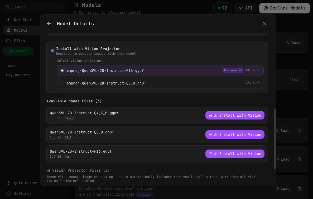Select the mmproj Q8_0 vision projector option
This screenshot has width=313, height=199.
click(62, 83)
